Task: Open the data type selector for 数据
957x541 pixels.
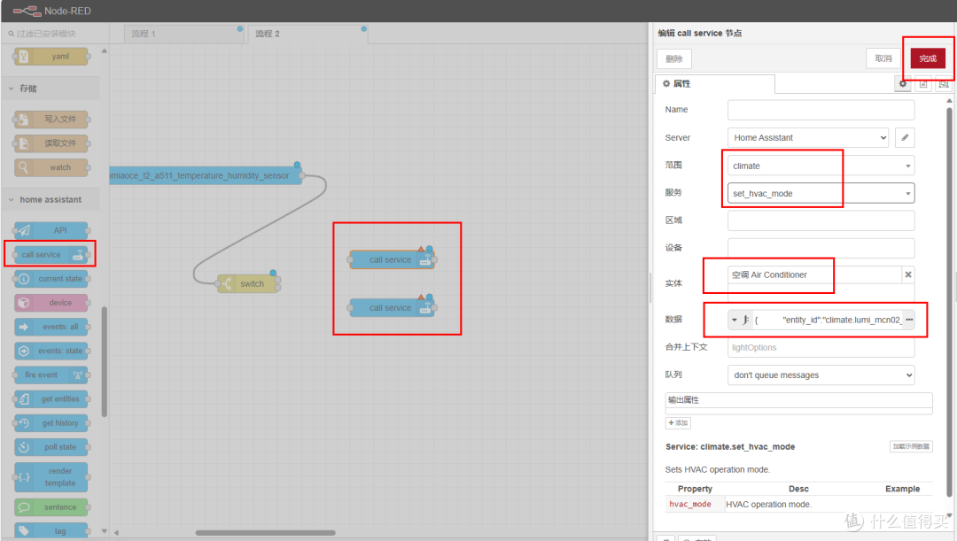Action: coord(740,320)
